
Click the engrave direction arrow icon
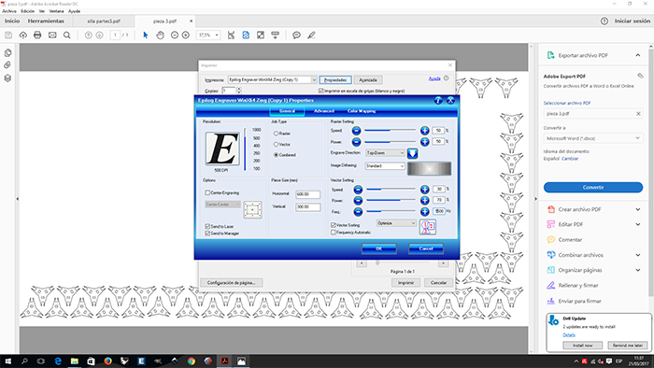pyautogui.click(x=413, y=153)
